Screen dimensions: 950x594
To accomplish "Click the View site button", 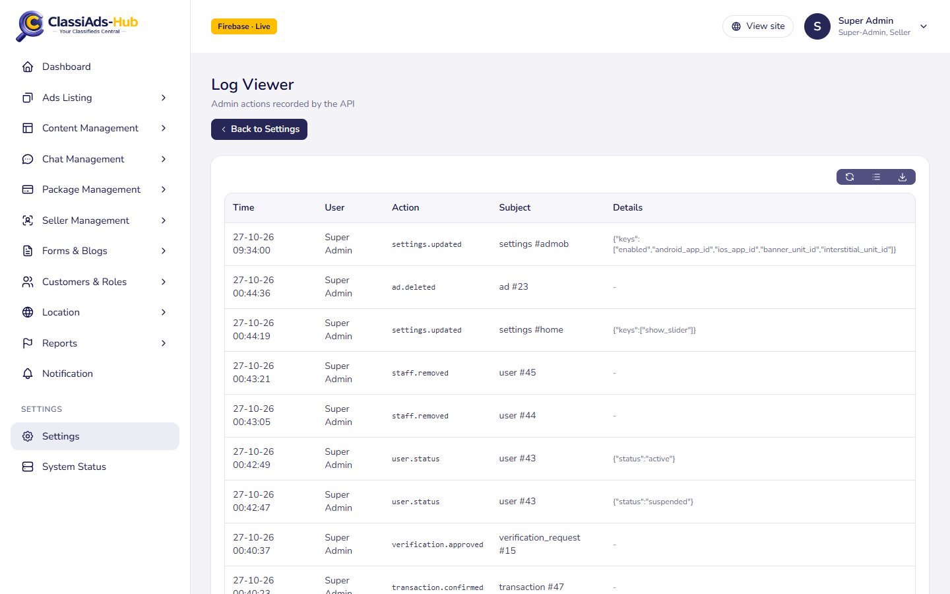I will coord(758,26).
